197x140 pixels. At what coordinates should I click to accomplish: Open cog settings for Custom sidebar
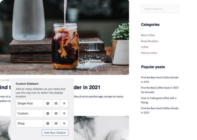pyautogui.click(x=48, y=113)
